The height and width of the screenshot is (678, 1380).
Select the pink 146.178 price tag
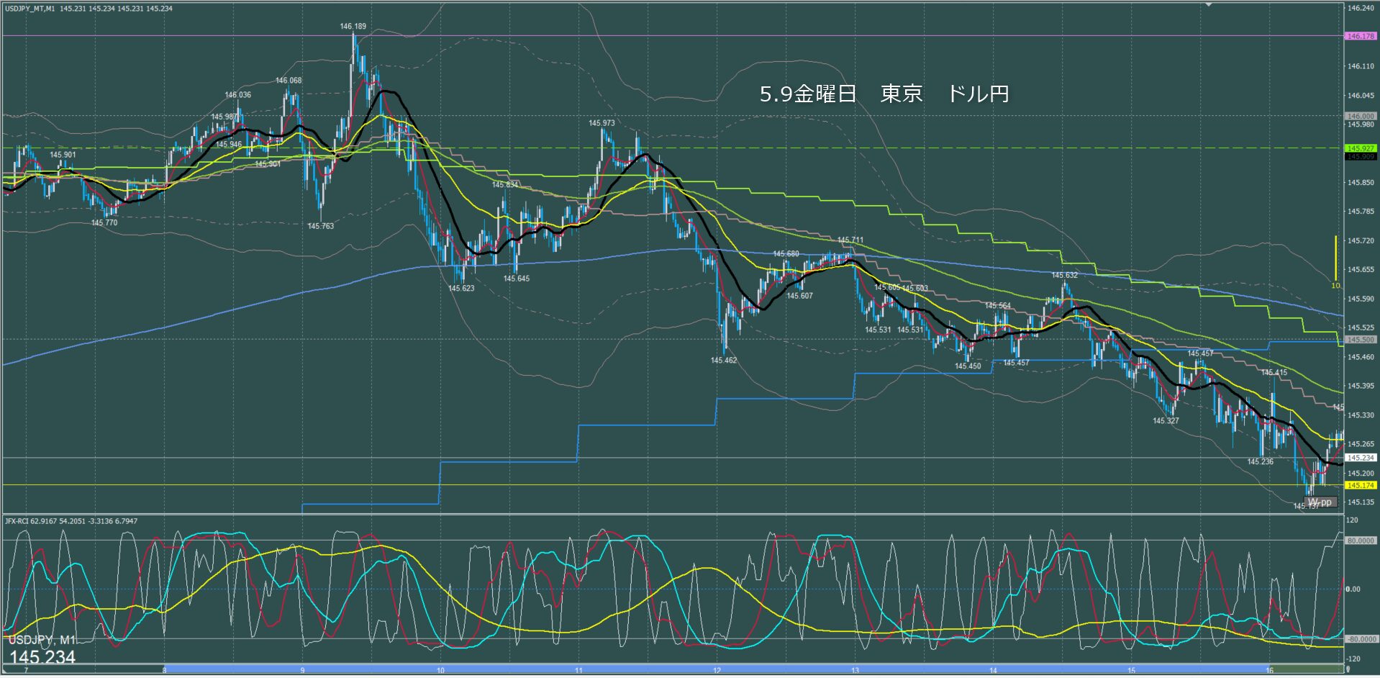click(1361, 36)
